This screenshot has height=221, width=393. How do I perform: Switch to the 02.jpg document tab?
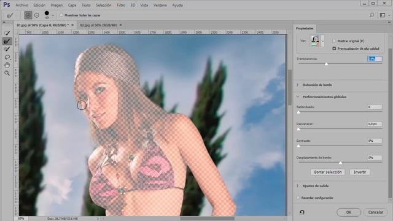coord(98,25)
